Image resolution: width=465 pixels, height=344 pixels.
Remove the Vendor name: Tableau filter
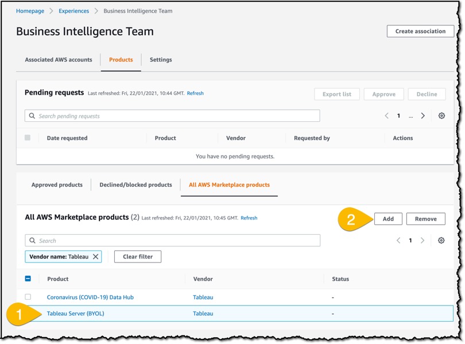95,257
